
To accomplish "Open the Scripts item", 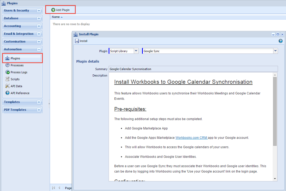I will click(x=15, y=79).
